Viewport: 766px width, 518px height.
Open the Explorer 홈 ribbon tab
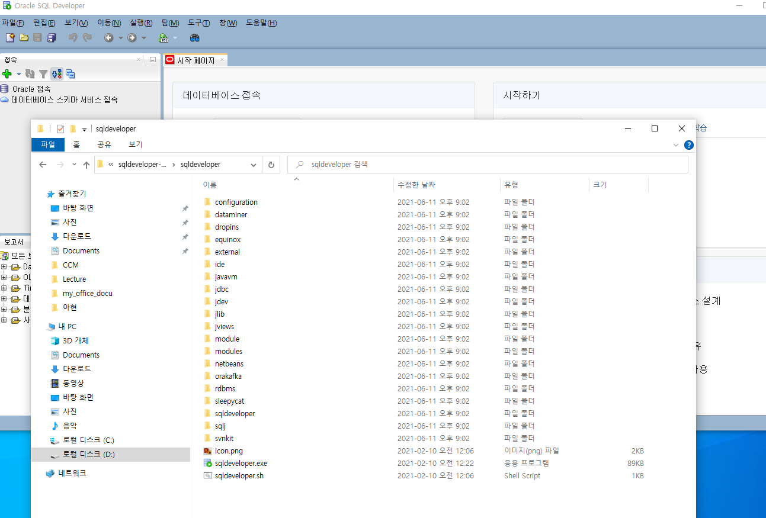coord(76,144)
